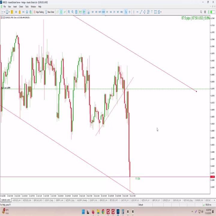Expand the chart type dropdown arrow
The height and width of the screenshot is (216, 216).
click(x=4, y=12)
